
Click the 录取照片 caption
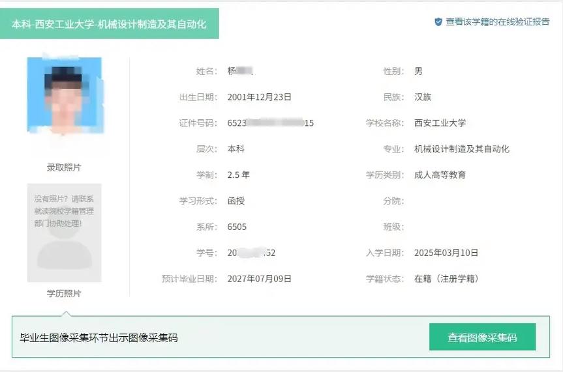tap(64, 167)
